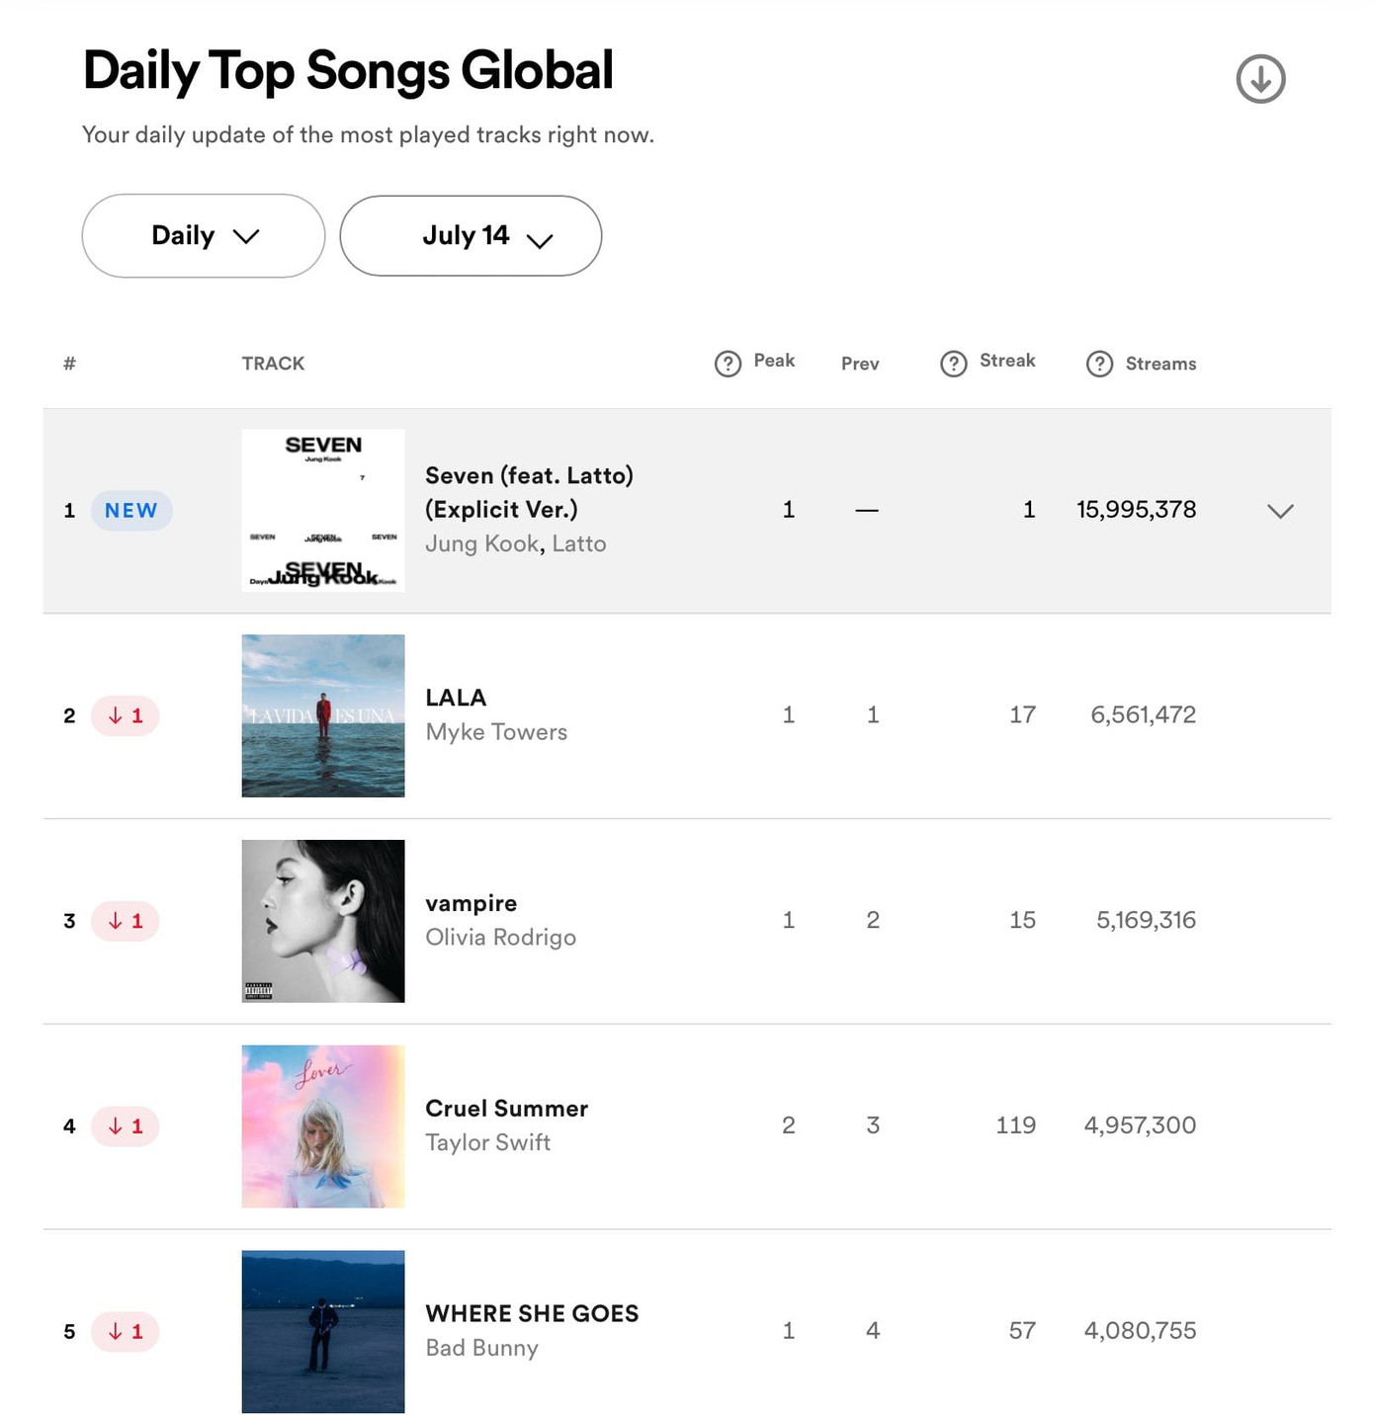Open the Taylor Swift artist link

point(487,1143)
